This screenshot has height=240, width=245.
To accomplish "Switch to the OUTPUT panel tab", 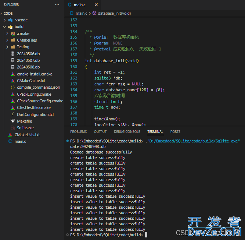I will click(x=100, y=132).
